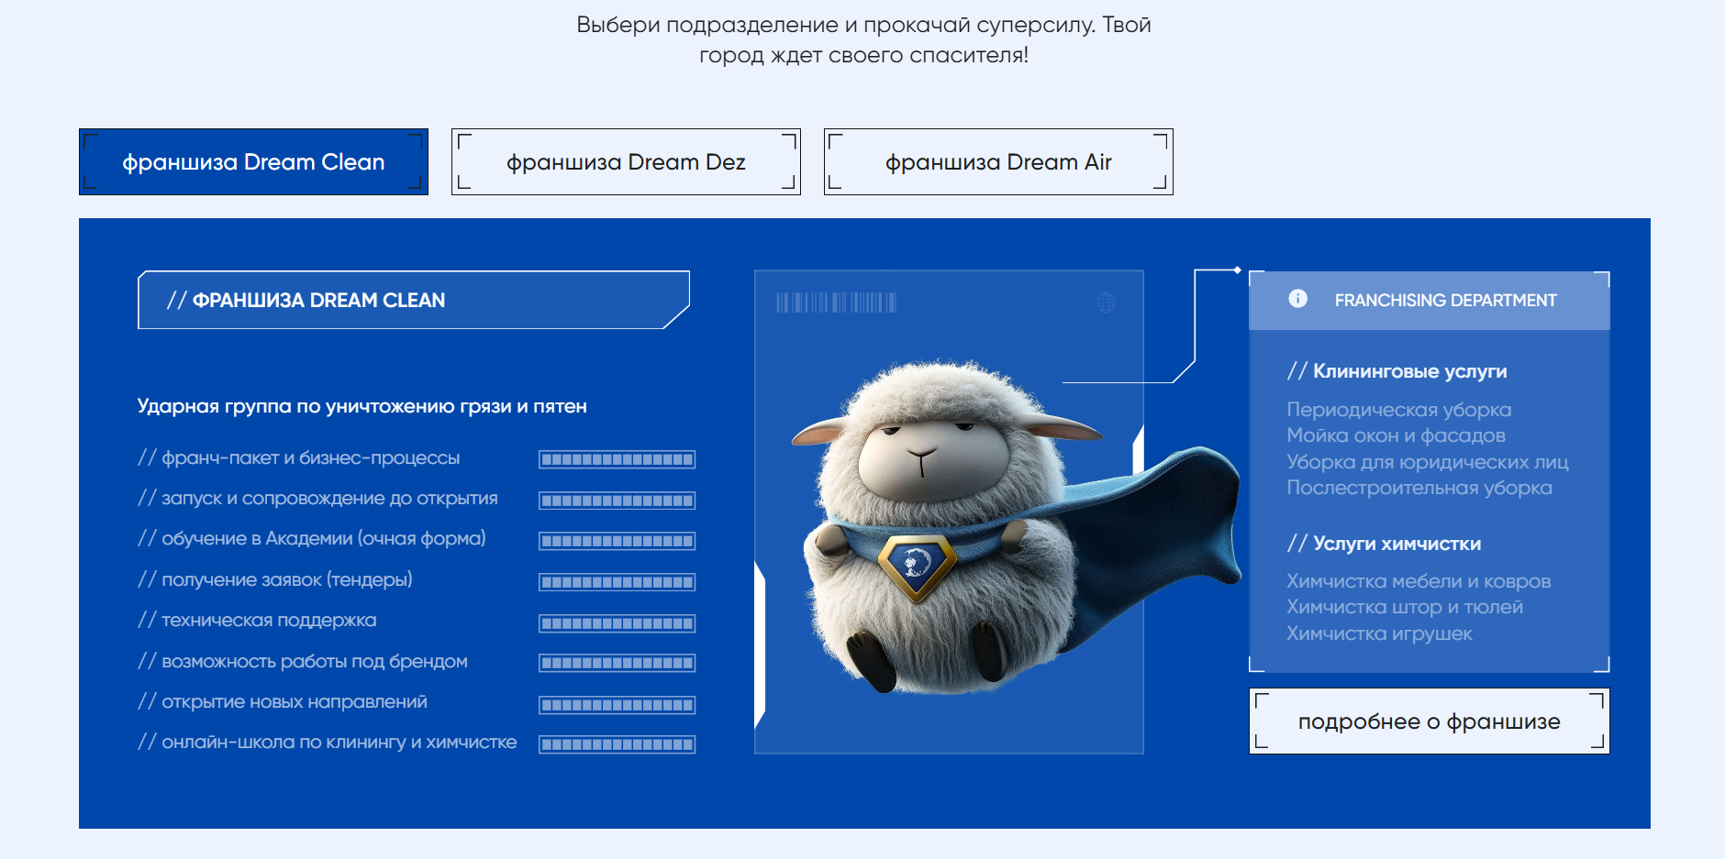Click the text обучение в Академии (очная форма)
This screenshot has height=859, width=1725.
point(312,538)
